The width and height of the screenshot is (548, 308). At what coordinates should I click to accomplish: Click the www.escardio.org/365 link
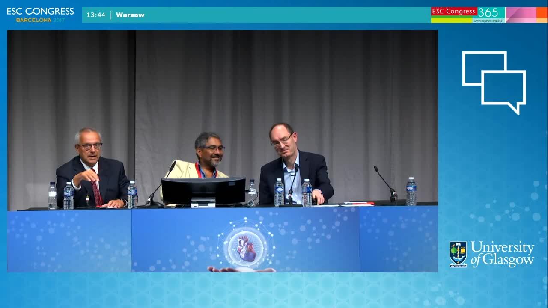tap(488, 21)
